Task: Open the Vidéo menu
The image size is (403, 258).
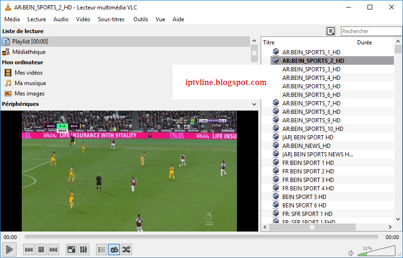Action: click(x=83, y=19)
